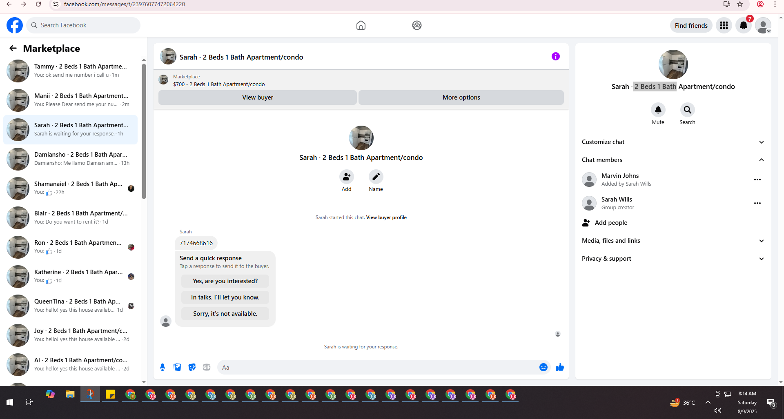This screenshot has width=784, height=419.
Task: Click the browser address bar URL
Action: [x=125, y=4]
